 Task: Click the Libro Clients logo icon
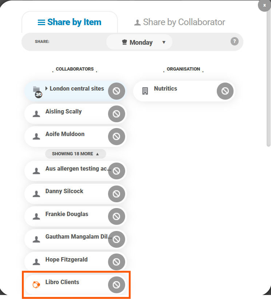pos(36,284)
